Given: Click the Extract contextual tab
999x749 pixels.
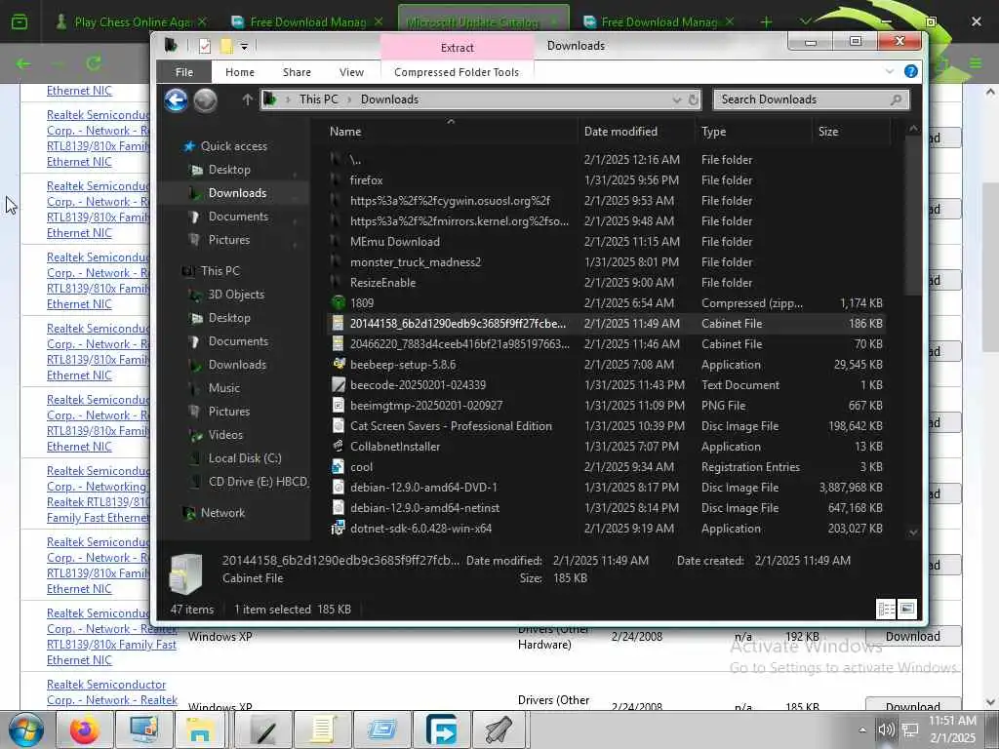Looking at the screenshot, I should pyautogui.click(x=457, y=47).
